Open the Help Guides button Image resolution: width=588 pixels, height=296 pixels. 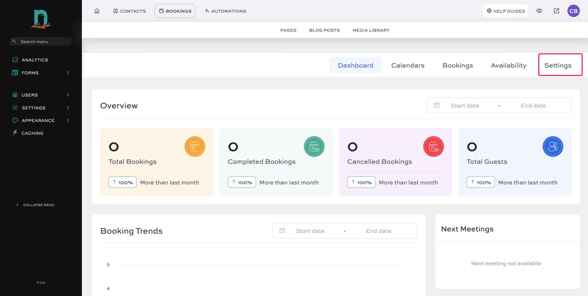click(506, 11)
